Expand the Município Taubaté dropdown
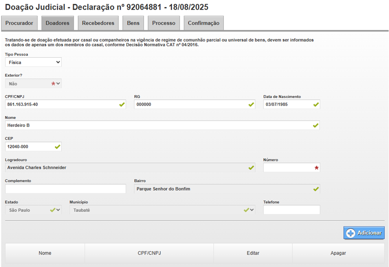Screen dimensions: 389x267 click(162, 210)
